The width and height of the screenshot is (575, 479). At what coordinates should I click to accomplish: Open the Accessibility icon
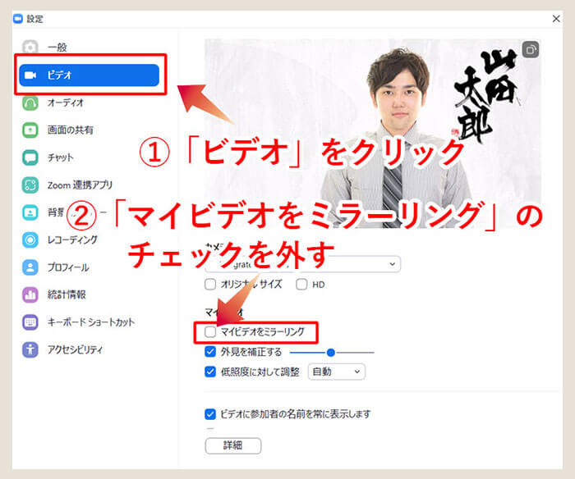coord(30,349)
